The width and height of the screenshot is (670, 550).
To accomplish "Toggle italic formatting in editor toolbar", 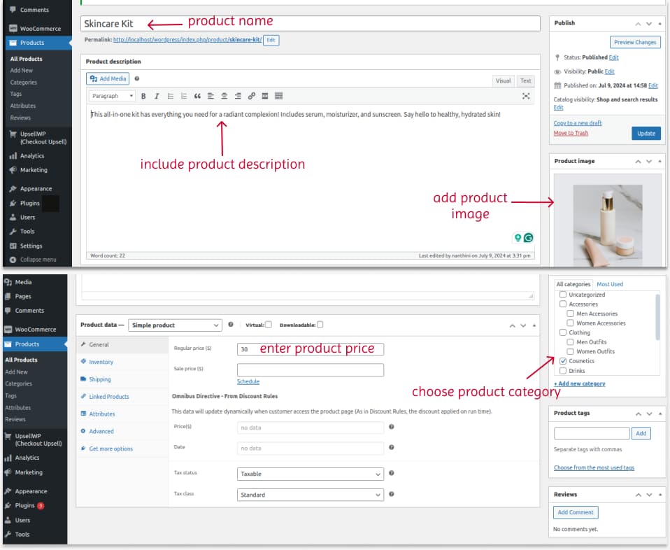I will [x=157, y=97].
